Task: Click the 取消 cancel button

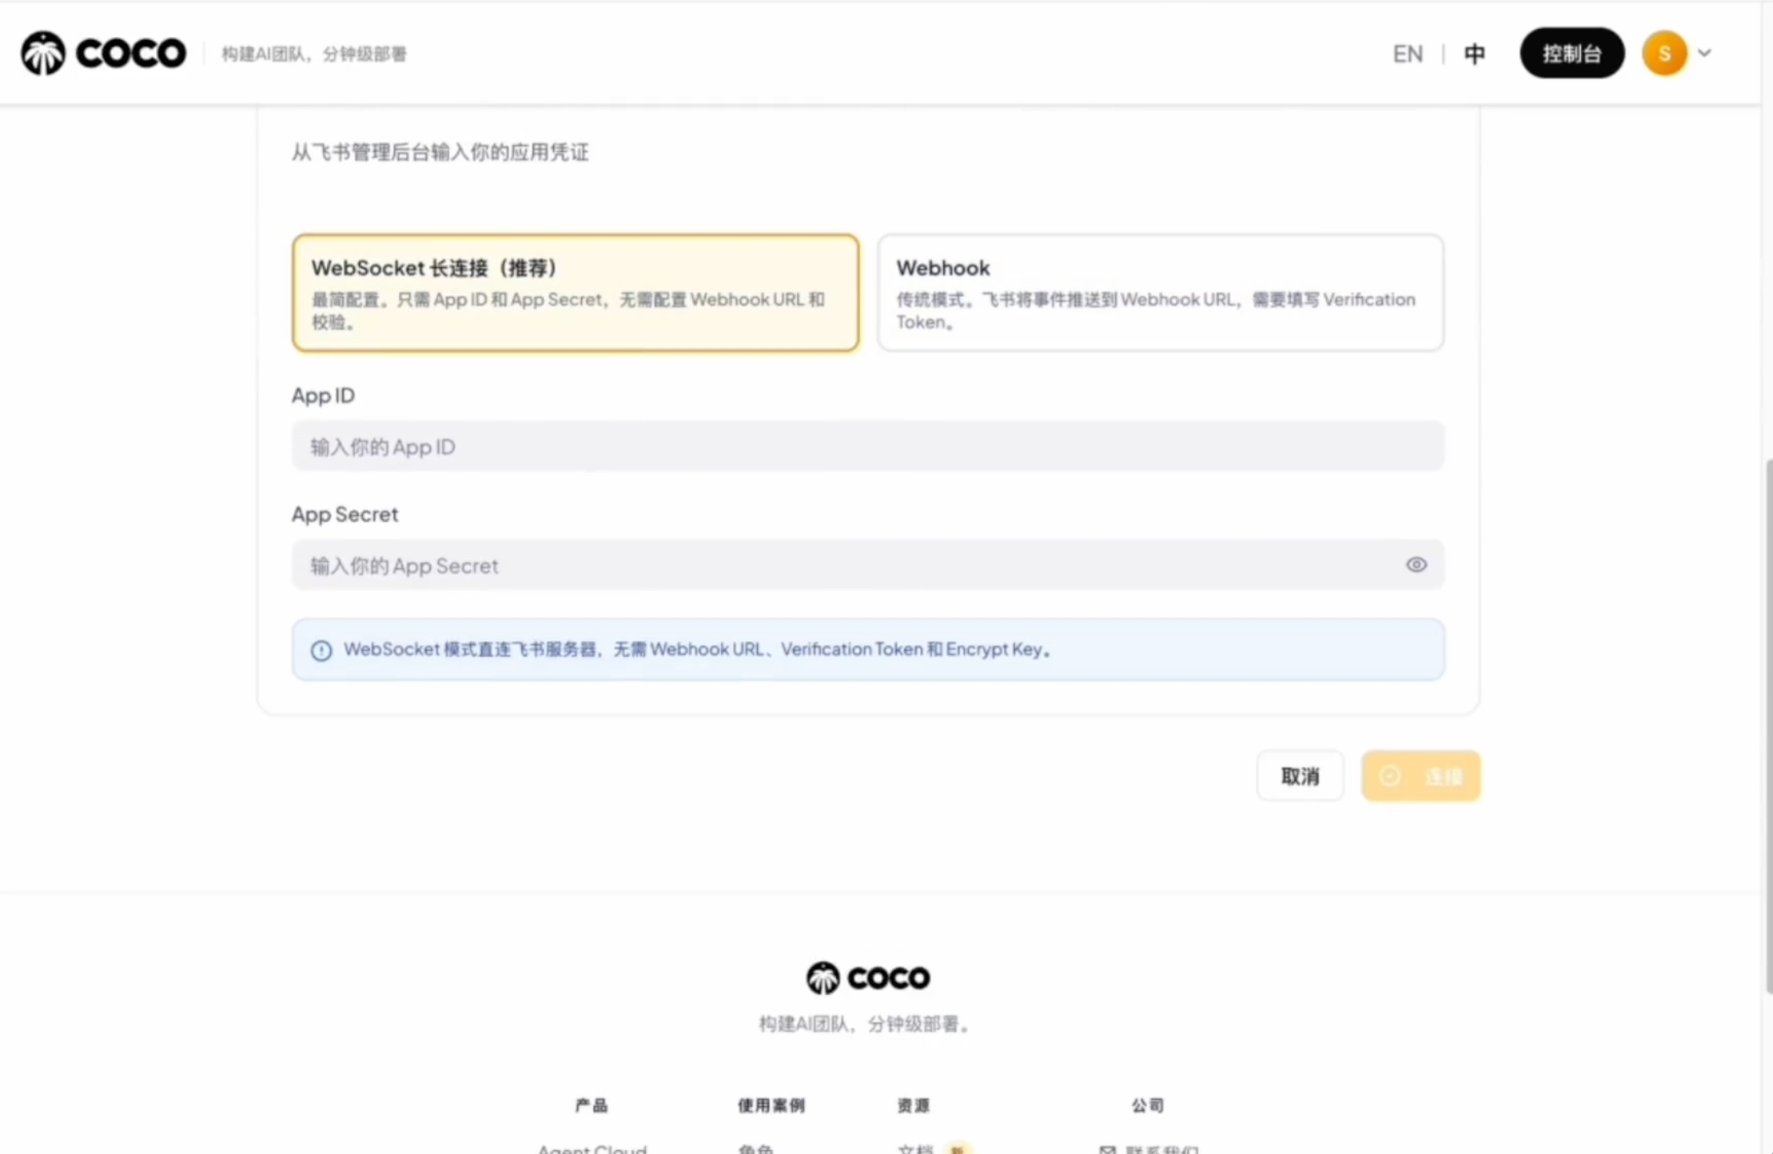Action: point(1300,775)
